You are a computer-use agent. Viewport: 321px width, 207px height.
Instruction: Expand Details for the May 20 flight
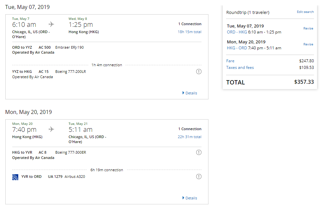coord(190,198)
